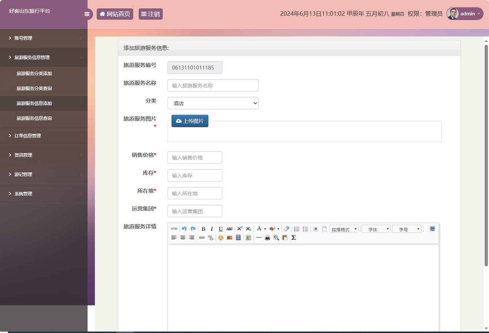The width and height of the screenshot is (489, 333).
Task: Insert formula with the sigma icon
Action: tap(293, 238)
